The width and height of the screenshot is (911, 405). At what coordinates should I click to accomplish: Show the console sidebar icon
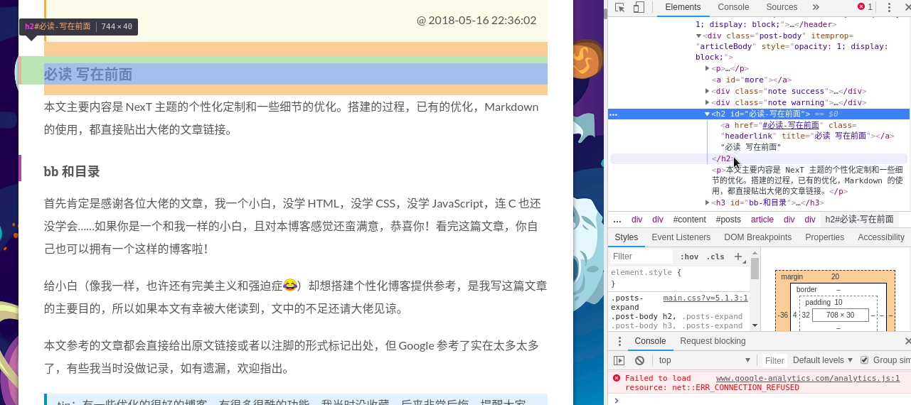(x=619, y=360)
